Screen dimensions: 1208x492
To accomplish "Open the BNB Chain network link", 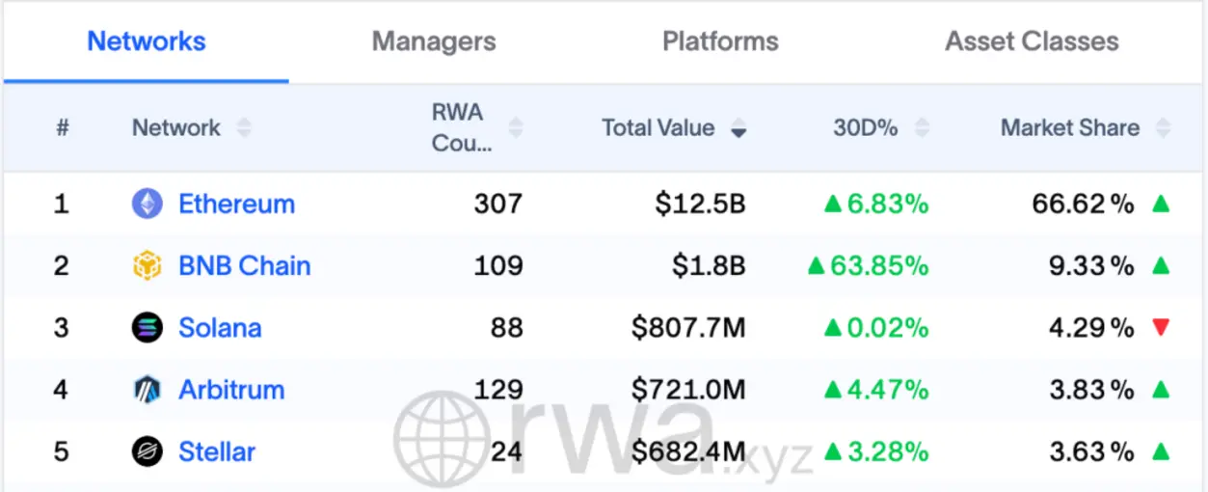I will (245, 266).
